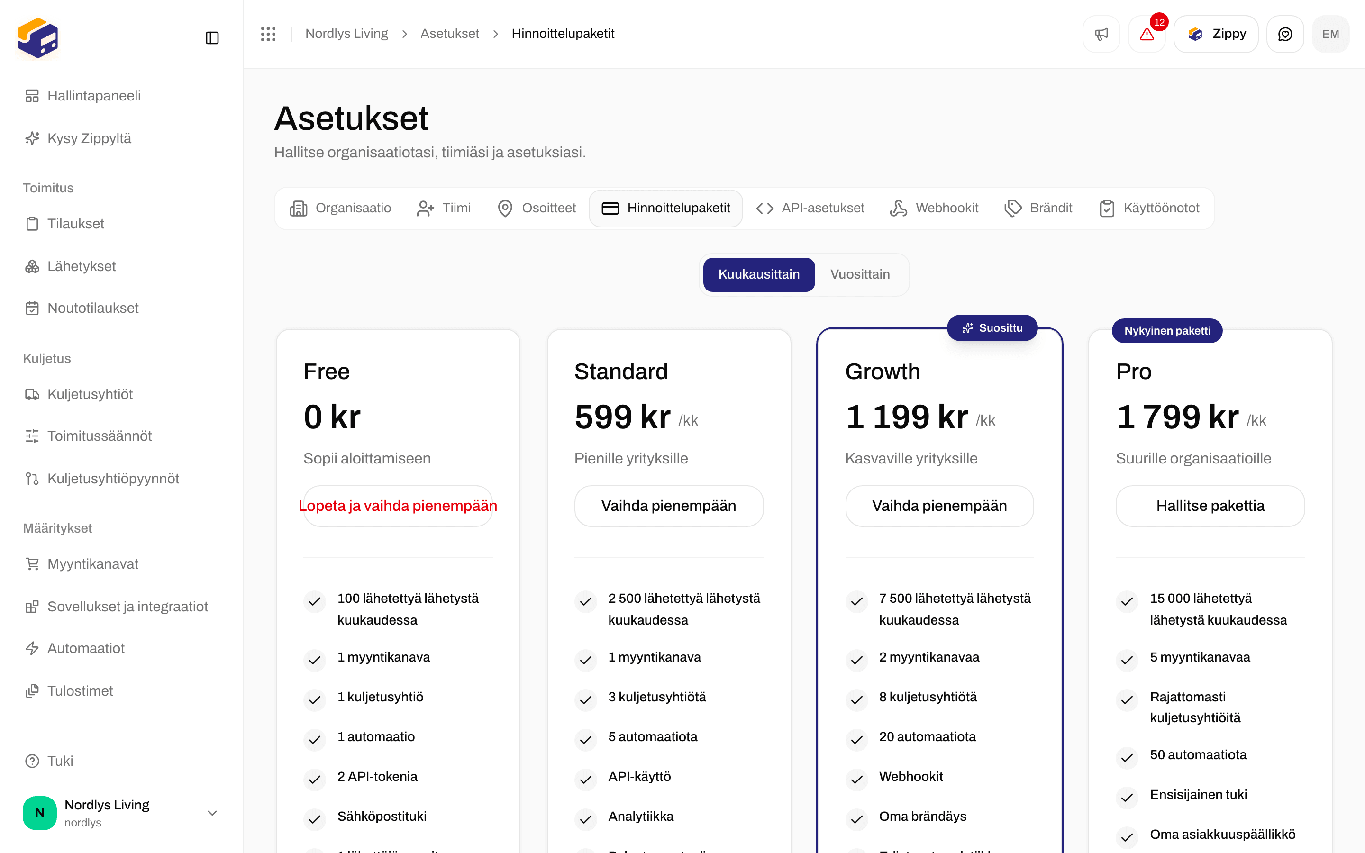Screen dimensions: 1365x853
Task: Click the Zippy logo in sidebar
Action: coord(38,38)
